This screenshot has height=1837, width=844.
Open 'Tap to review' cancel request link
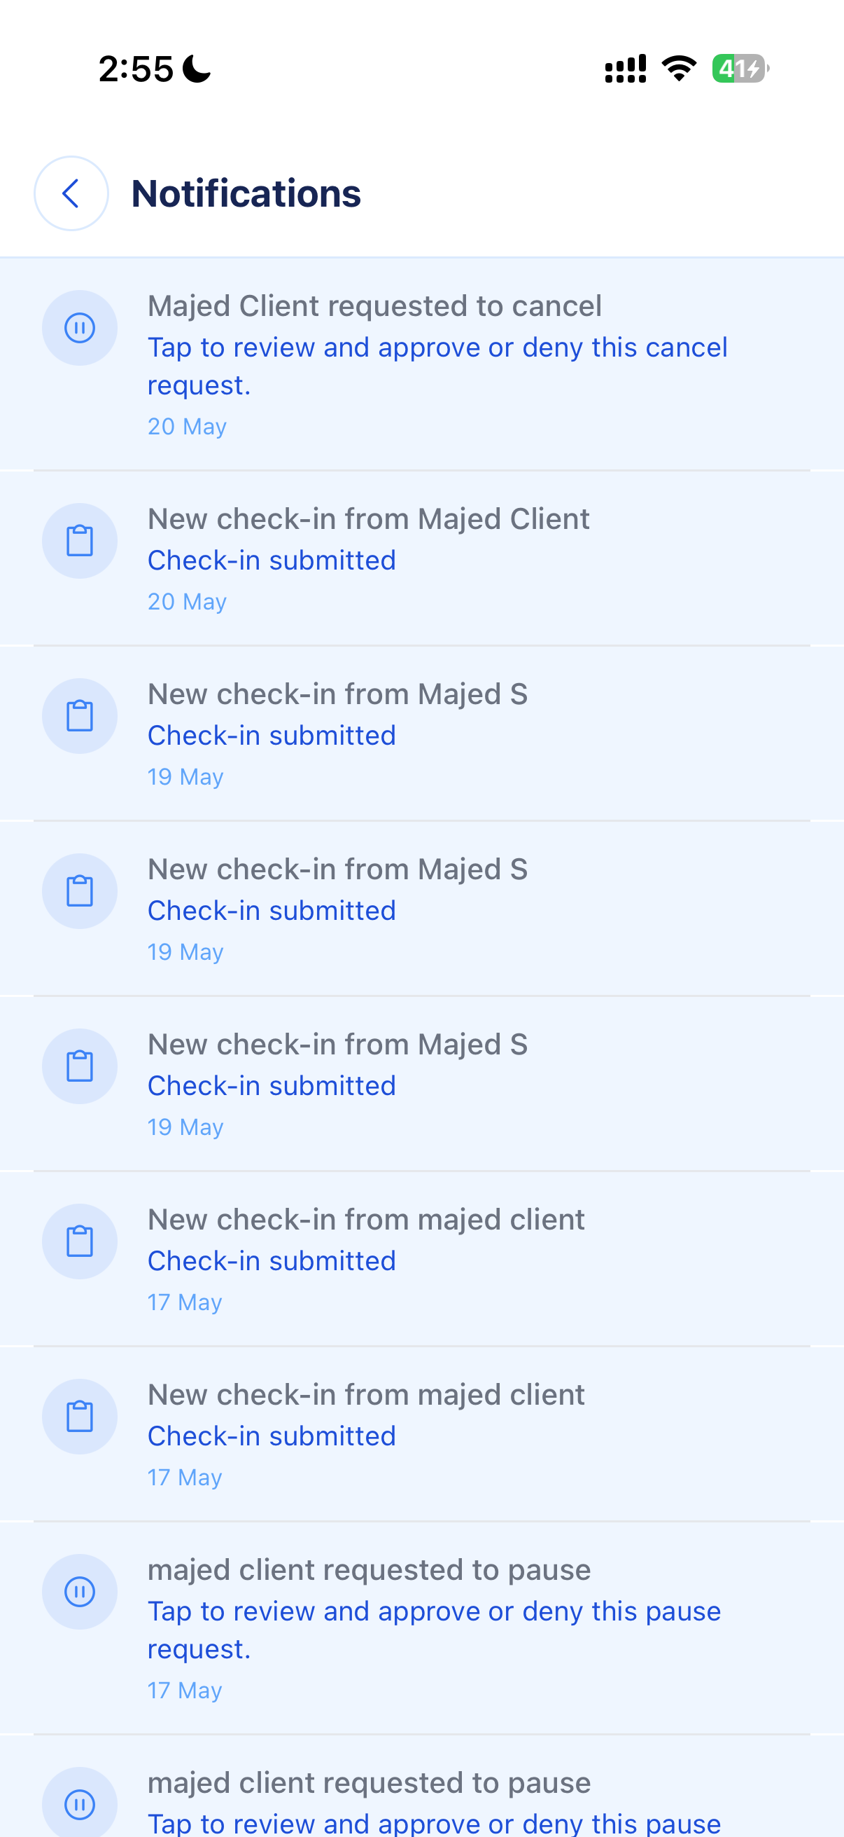tap(437, 366)
